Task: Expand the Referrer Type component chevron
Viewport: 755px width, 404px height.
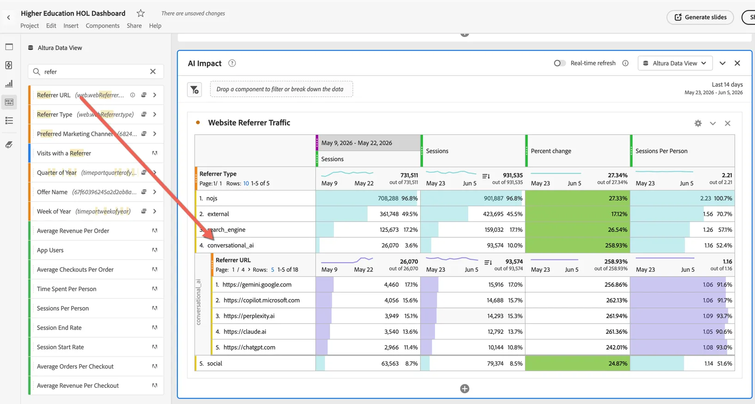Action: pos(155,115)
